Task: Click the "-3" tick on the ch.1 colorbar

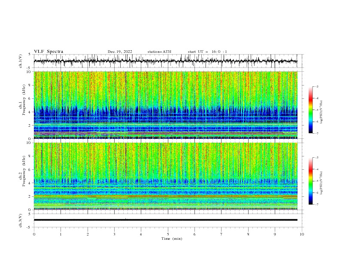Action: [316, 86]
